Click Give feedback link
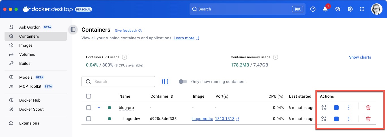The width and height of the screenshot is (387, 137). 126,31
